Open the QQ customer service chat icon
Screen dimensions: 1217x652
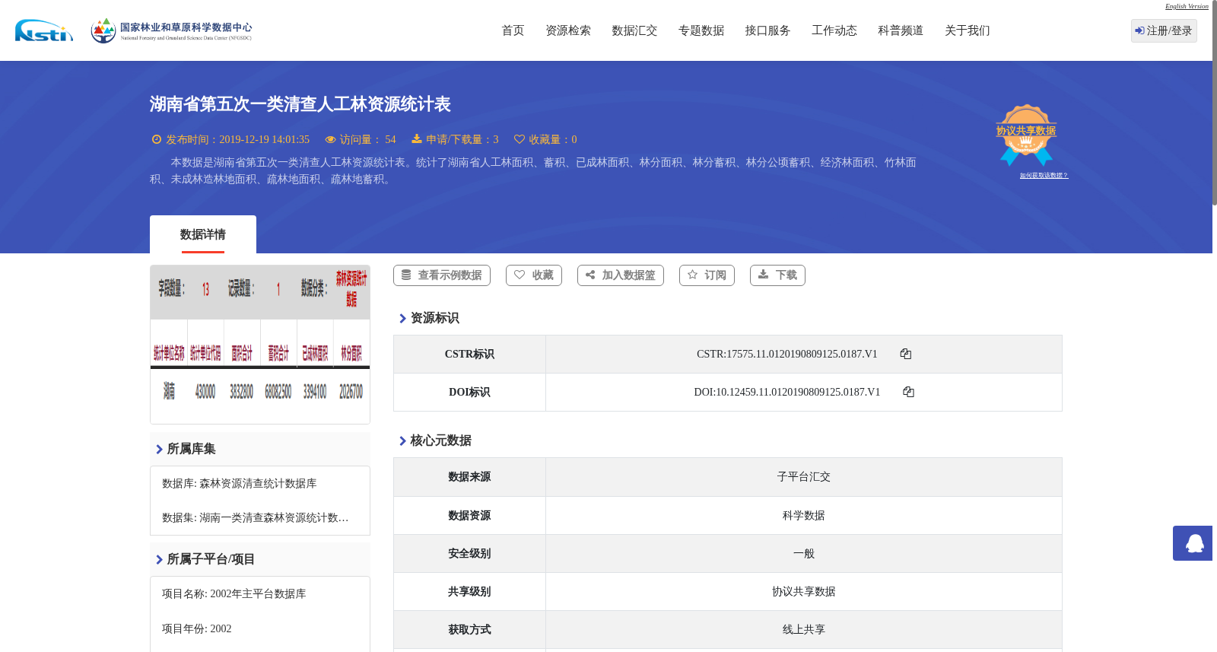click(1194, 543)
